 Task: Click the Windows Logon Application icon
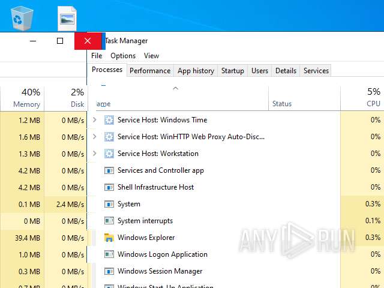(109, 254)
